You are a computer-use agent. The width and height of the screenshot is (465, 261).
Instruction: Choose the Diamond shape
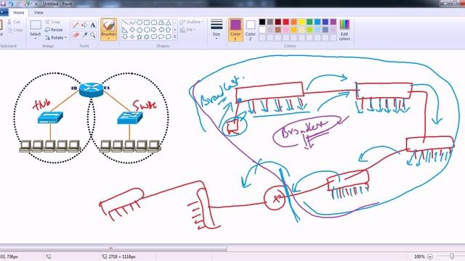132,30
